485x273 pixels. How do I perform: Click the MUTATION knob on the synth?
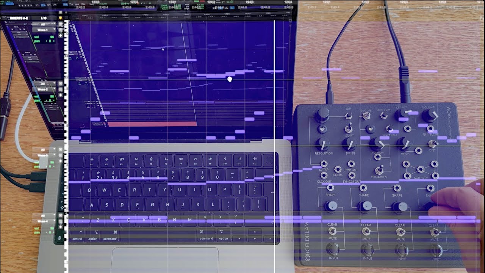(x=377, y=144)
